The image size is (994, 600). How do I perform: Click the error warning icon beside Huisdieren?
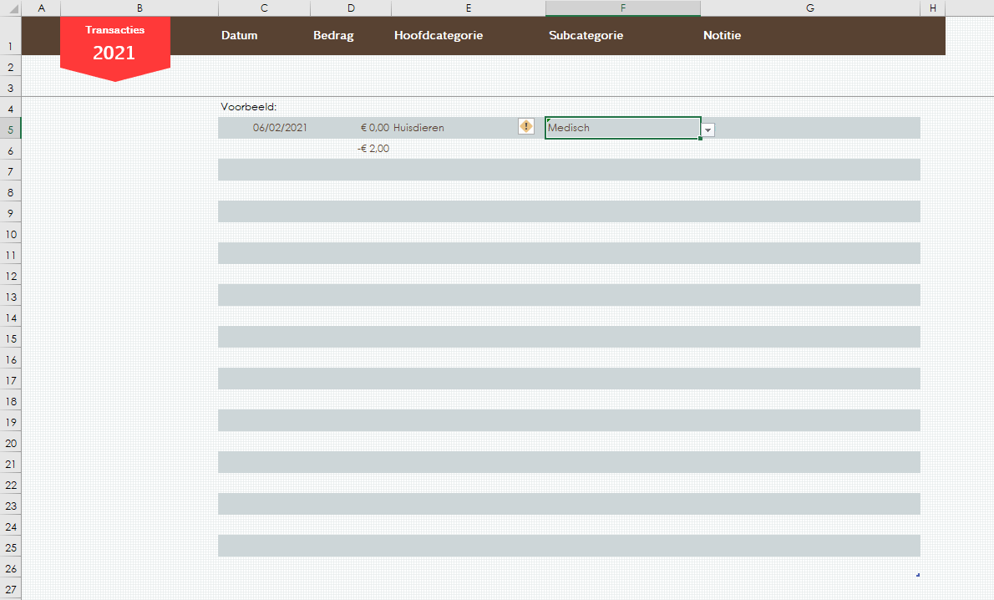[526, 126]
